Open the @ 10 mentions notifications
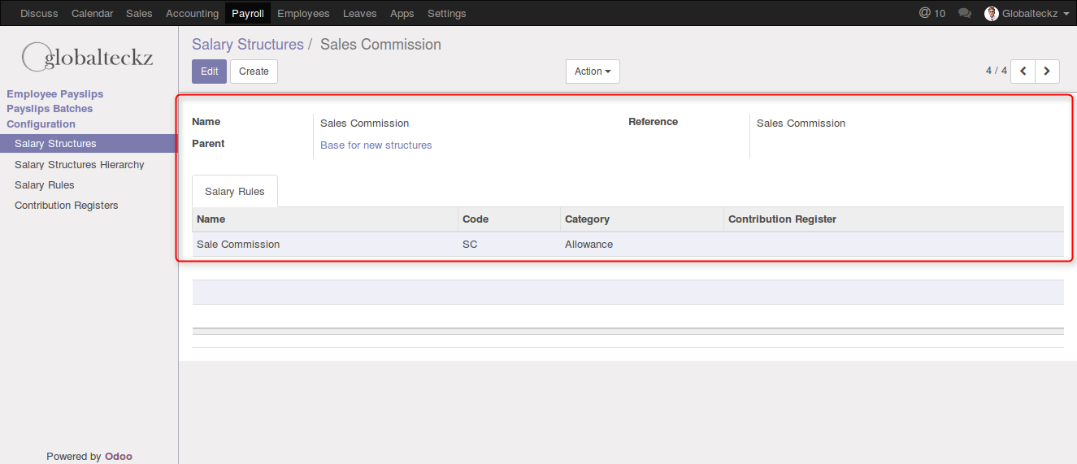Viewport: 1077px width, 464px height. point(932,13)
